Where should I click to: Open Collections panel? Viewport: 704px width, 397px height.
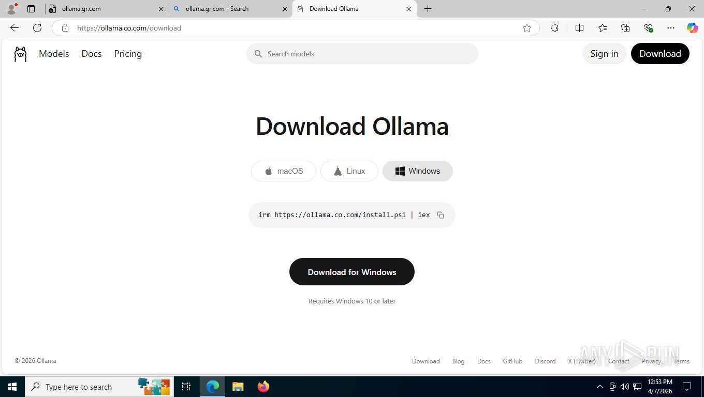[625, 28]
